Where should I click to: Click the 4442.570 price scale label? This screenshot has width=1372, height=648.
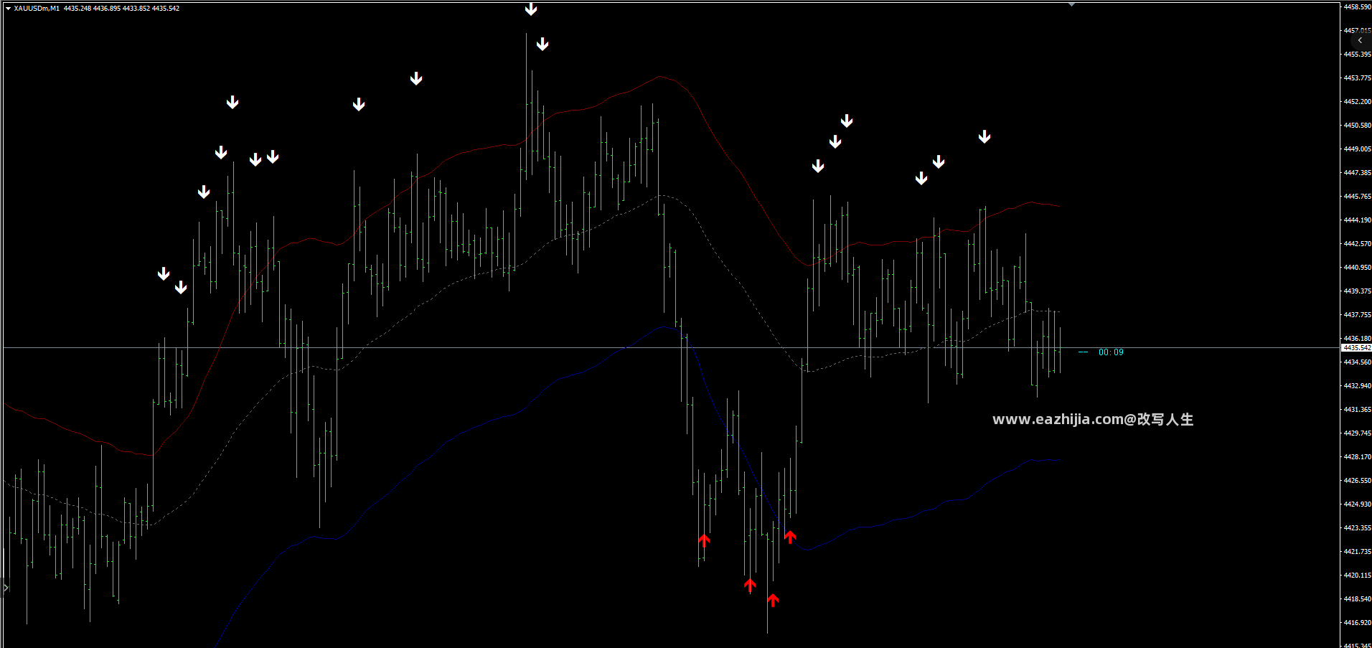click(x=1357, y=244)
